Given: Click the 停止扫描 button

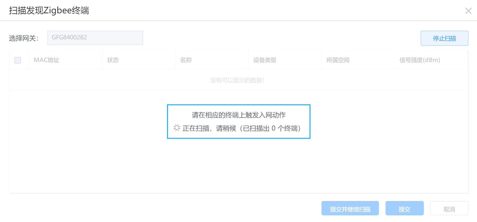Looking at the screenshot, I should click(x=444, y=38).
